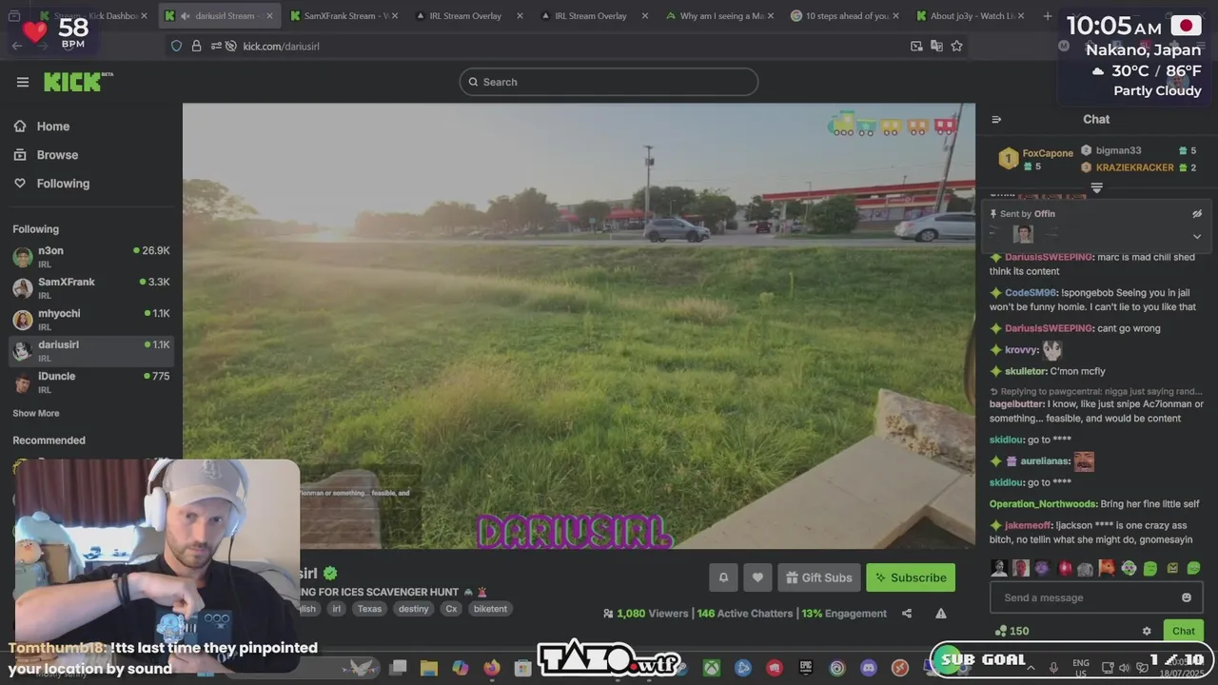Viewport: 1218px width, 685px height.
Task: Follow the channel with the heart button
Action: pos(757,577)
